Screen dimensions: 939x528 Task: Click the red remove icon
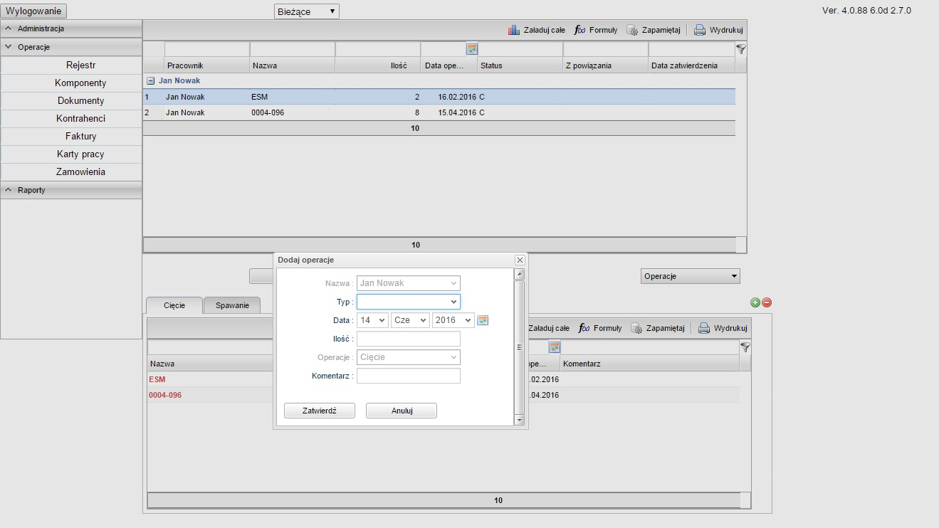coord(767,302)
